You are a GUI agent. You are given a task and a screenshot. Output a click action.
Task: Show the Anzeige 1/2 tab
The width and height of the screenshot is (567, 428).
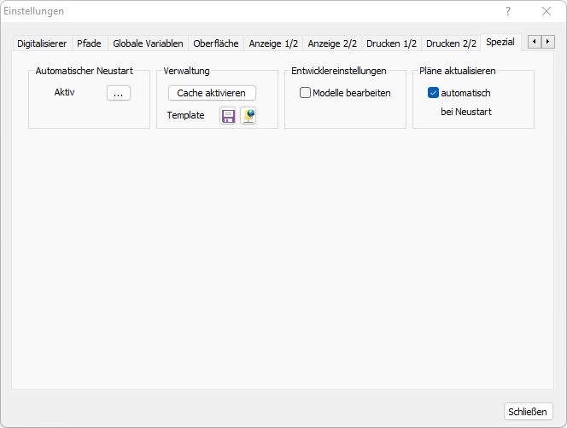(273, 43)
